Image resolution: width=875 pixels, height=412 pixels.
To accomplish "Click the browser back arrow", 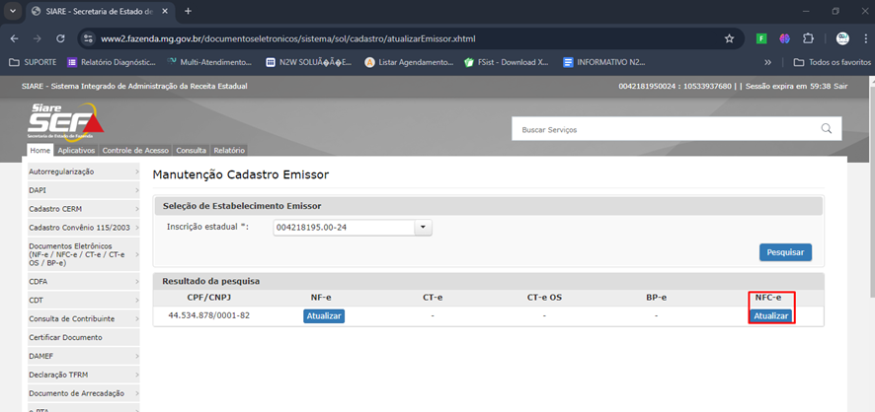I will tap(15, 39).
